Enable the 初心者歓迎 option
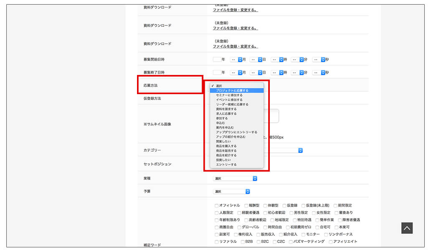The height and width of the screenshot is (252, 431). click(x=265, y=212)
